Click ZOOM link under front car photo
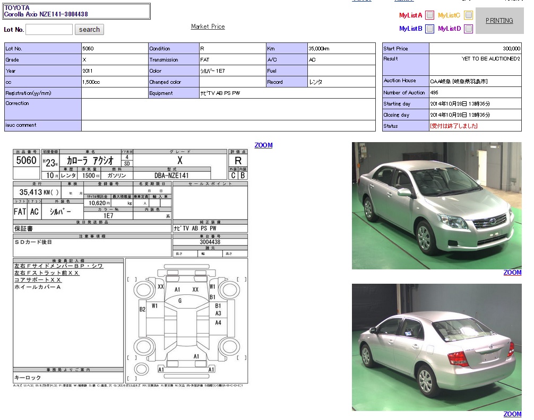This screenshot has width=534, height=420. click(x=512, y=273)
